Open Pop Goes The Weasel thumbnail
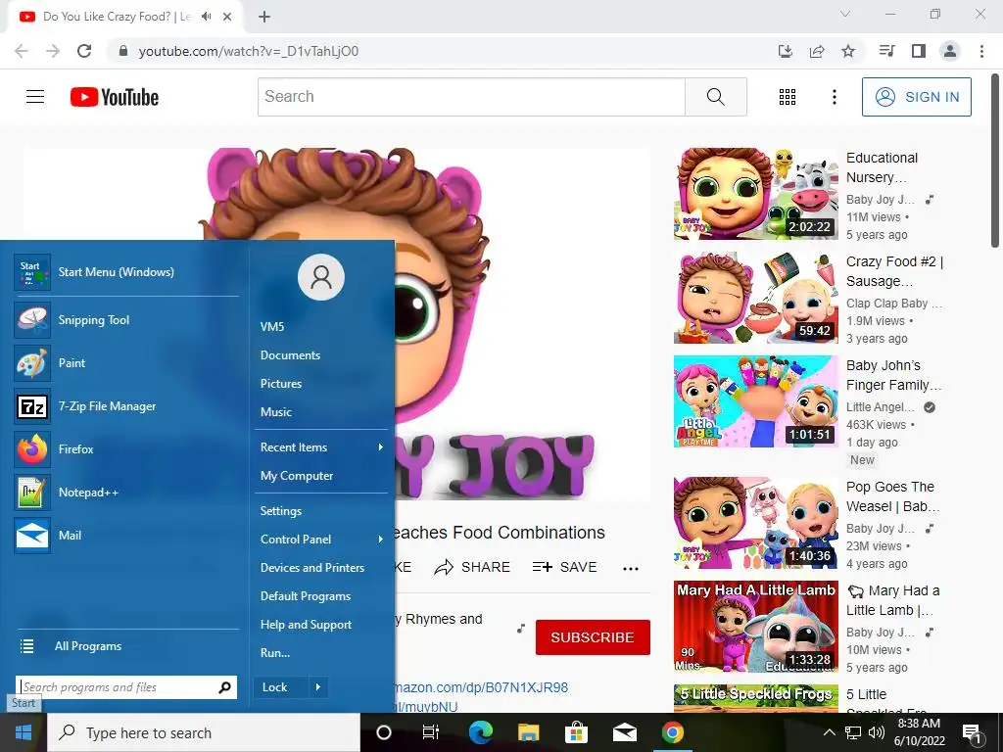1003x752 pixels. 756,523
